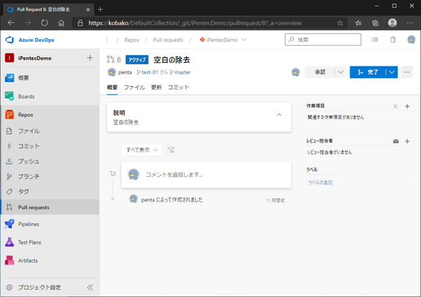Open browser collections icon

[x=375, y=23]
